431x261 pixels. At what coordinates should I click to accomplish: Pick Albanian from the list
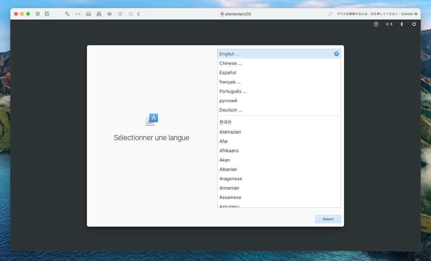tap(279, 169)
